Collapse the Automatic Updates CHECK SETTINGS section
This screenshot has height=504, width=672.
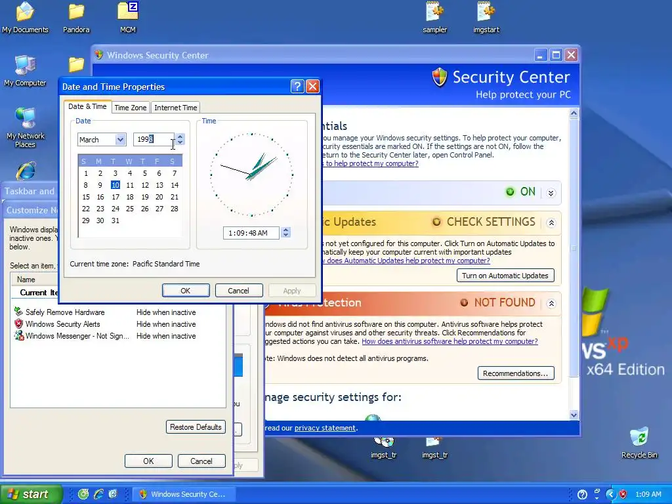[551, 223]
